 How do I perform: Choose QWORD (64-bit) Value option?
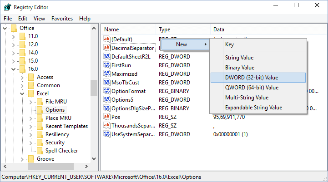tap(258, 88)
